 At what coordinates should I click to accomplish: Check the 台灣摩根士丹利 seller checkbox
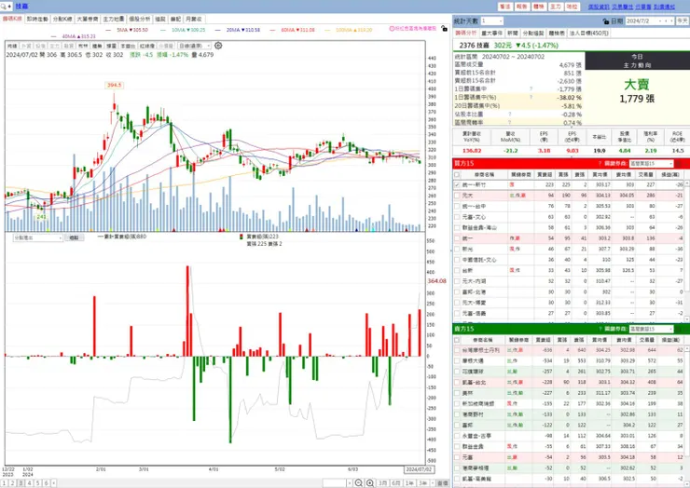[x=457, y=350]
